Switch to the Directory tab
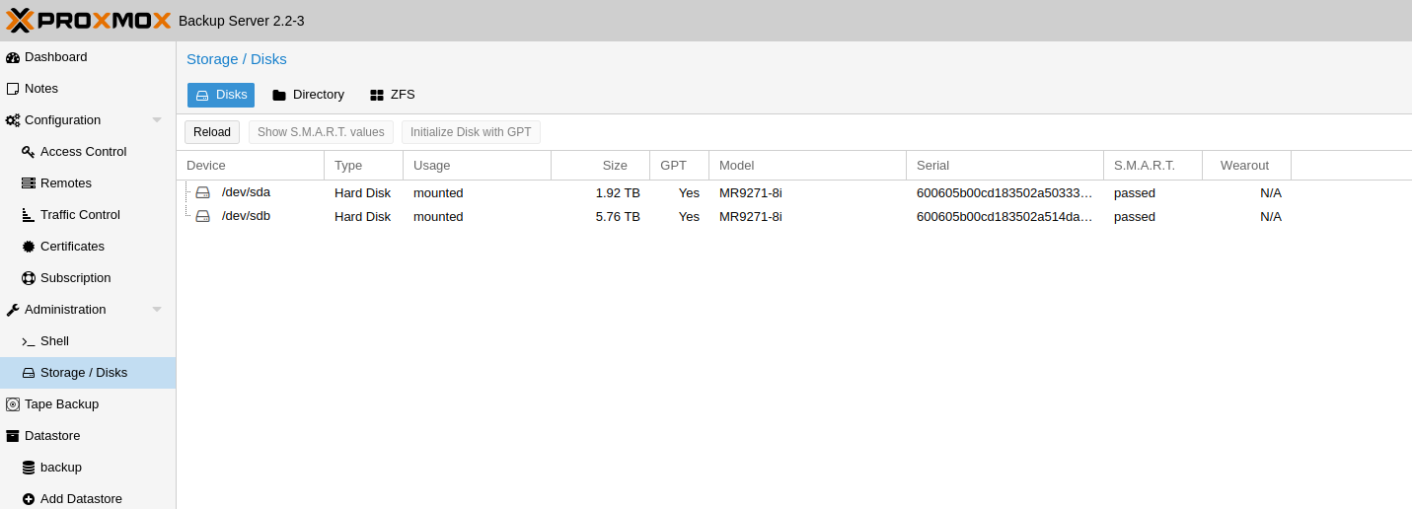This screenshot has height=509, width=1412. [308, 95]
